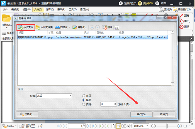Select the 面积 area tool
This screenshot has width=195, height=129.
185,27
